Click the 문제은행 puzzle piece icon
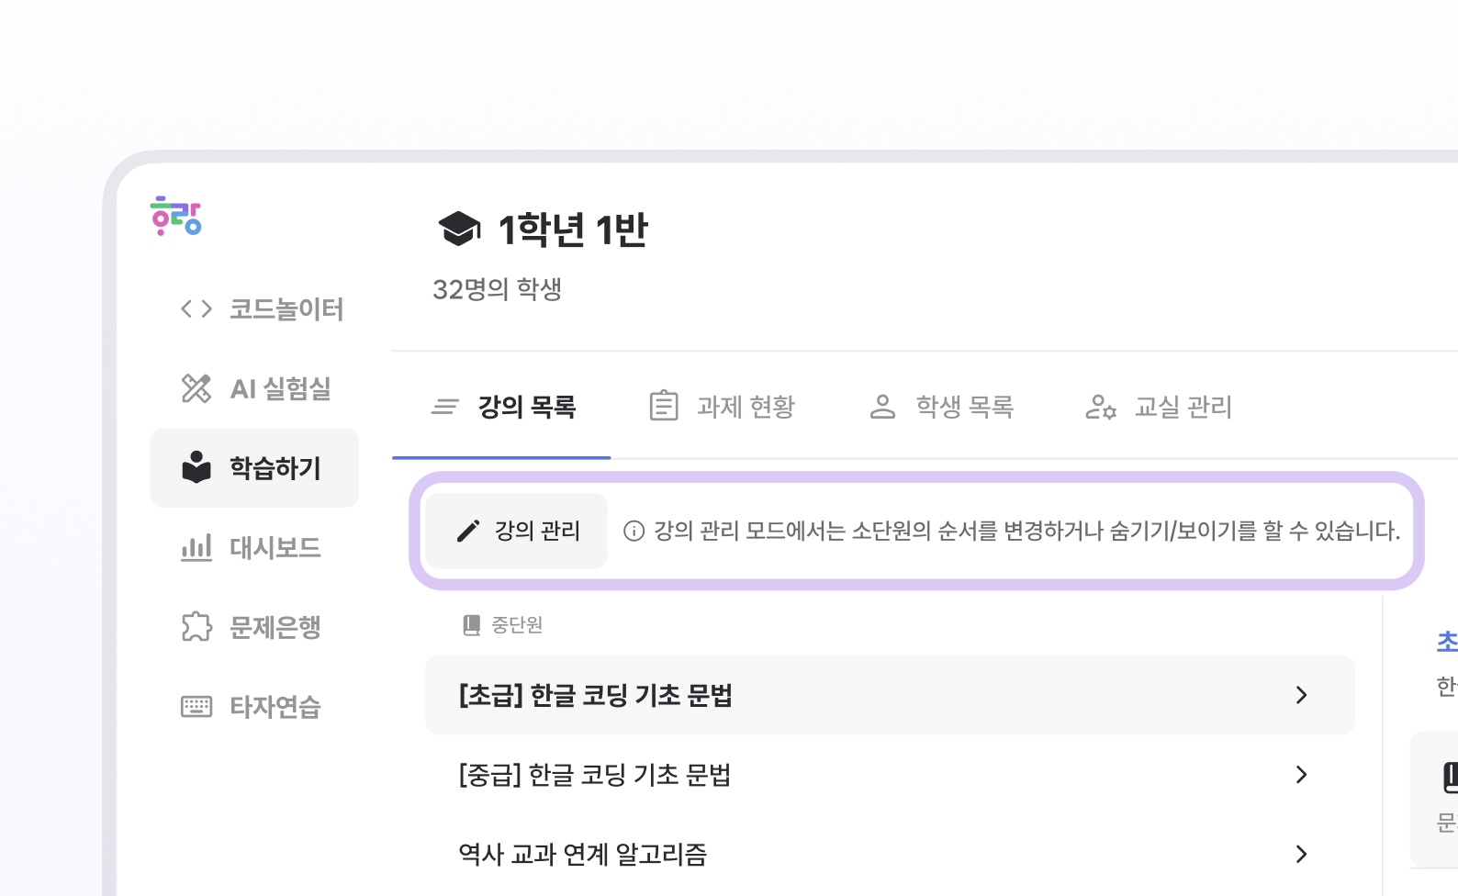The height and width of the screenshot is (896, 1458). [x=196, y=627]
